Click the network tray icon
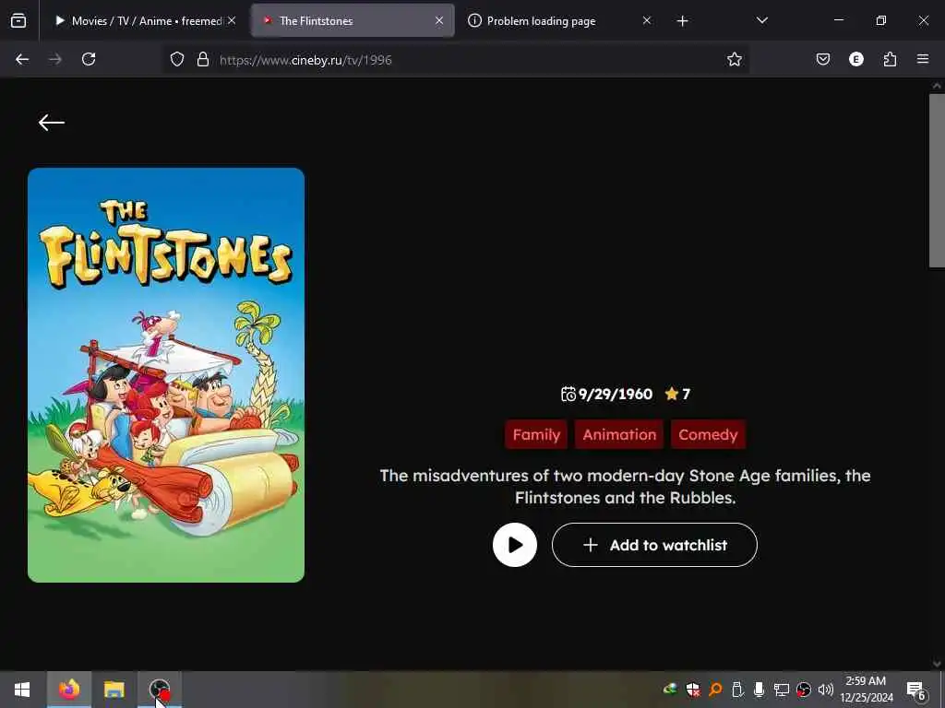The height and width of the screenshot is (708, 945). (x=781, y=690)
